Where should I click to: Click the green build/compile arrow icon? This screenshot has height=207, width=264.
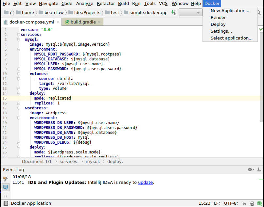(x=174, y=12)
